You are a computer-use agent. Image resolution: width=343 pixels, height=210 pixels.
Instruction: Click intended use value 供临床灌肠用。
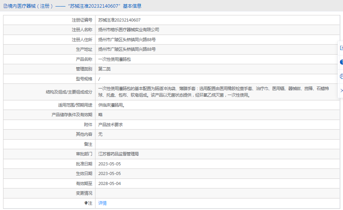[x=112, y=105]
